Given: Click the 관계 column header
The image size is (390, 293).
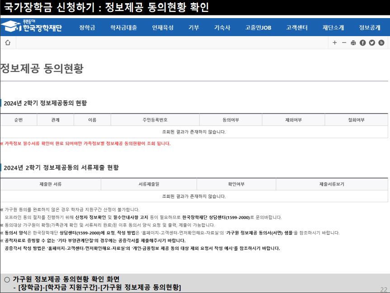Looking at the screenshot, I should point(55,120).
